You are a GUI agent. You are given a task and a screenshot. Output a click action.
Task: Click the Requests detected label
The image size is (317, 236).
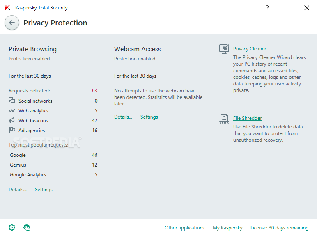[x=29, y=91]
